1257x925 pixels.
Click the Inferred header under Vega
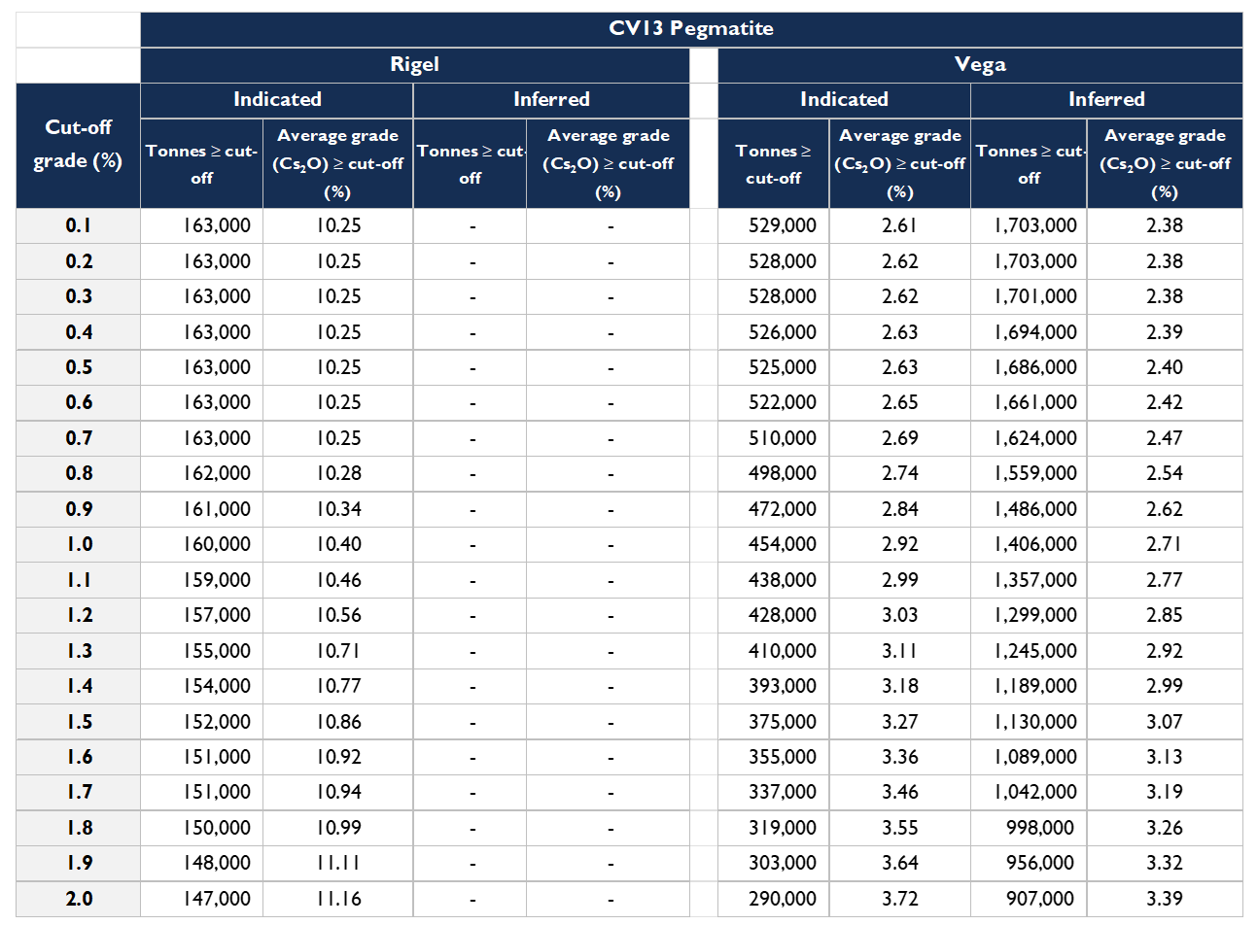pyautogui.click(x=1105, y=99)
